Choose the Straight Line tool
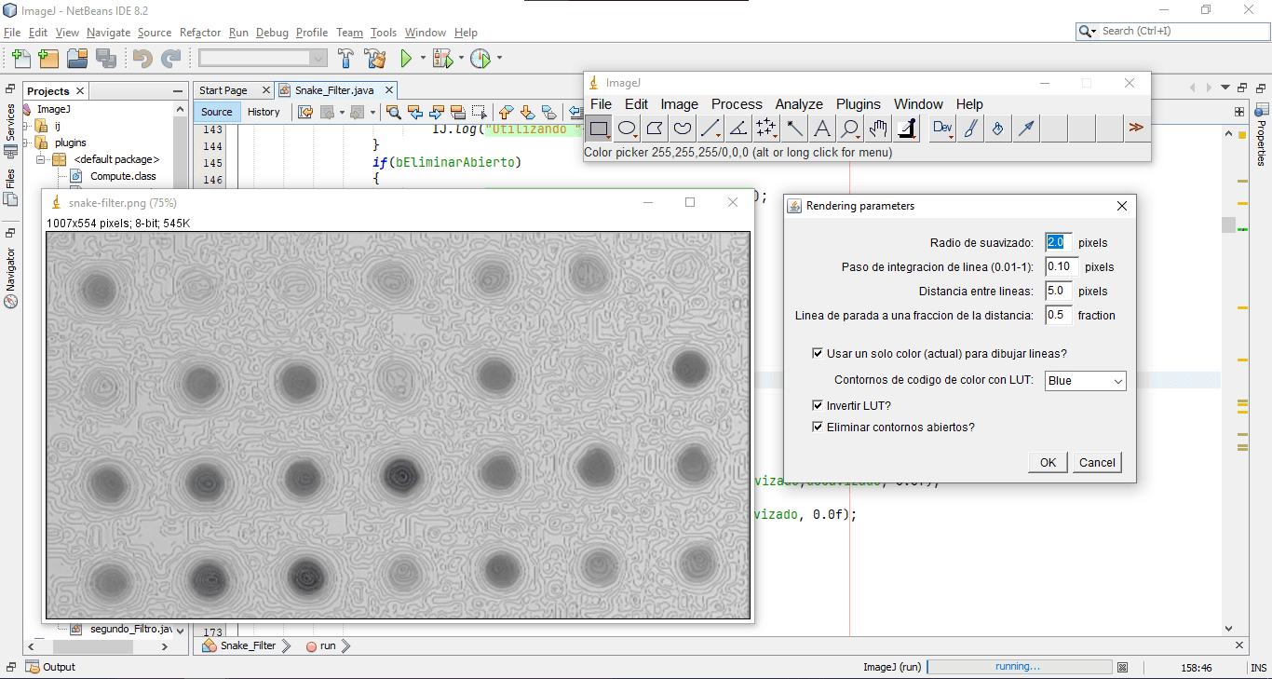Screen dimensions: 1272x679 710,128
